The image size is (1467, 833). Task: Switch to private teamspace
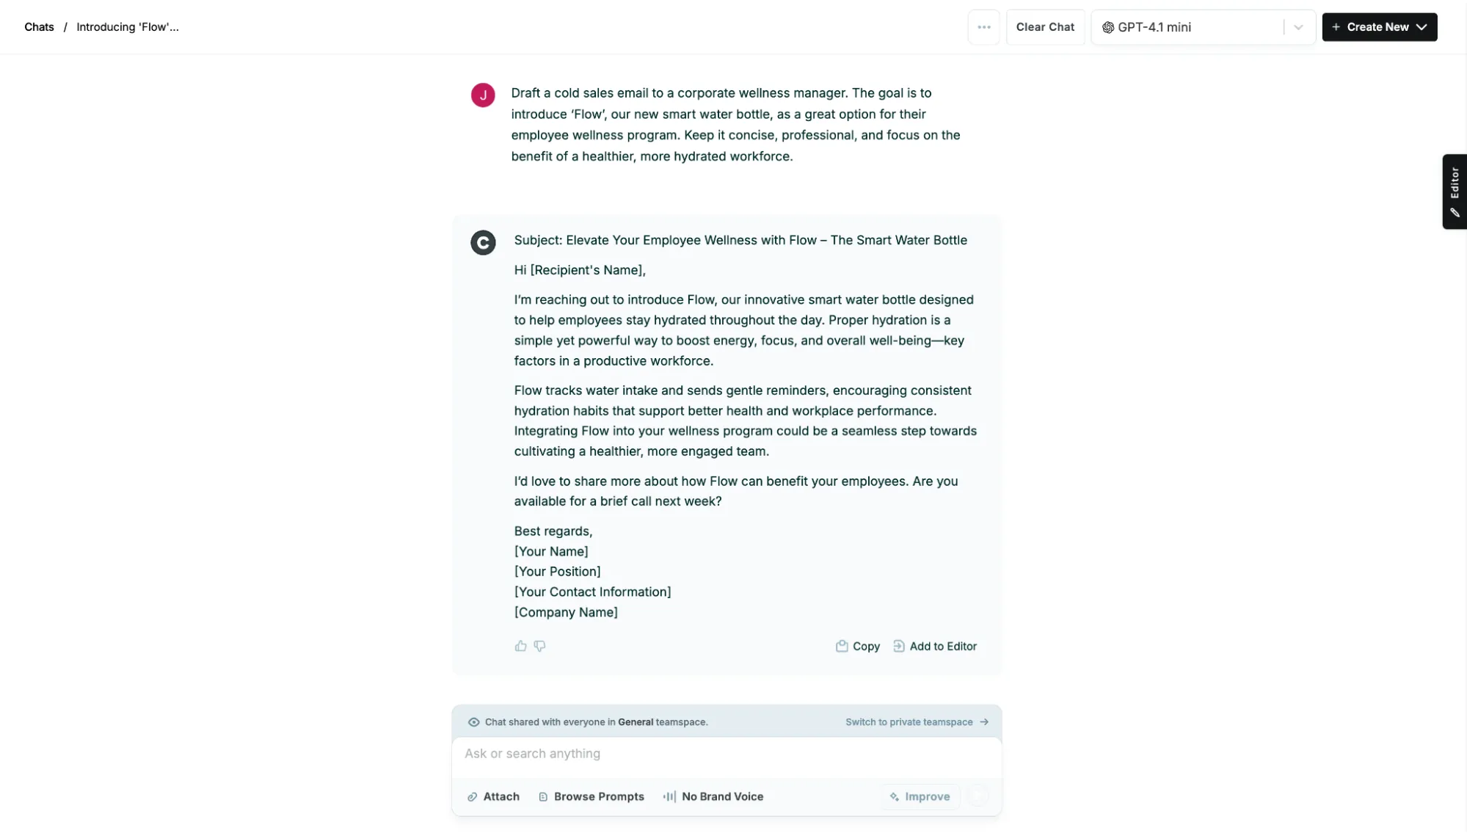(916, 723)
